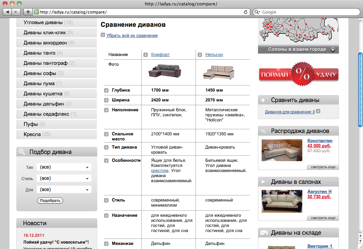Remove the Глубина row from the comparison
Viewport: 363px width, 249px height.
(x=106, y=91)
